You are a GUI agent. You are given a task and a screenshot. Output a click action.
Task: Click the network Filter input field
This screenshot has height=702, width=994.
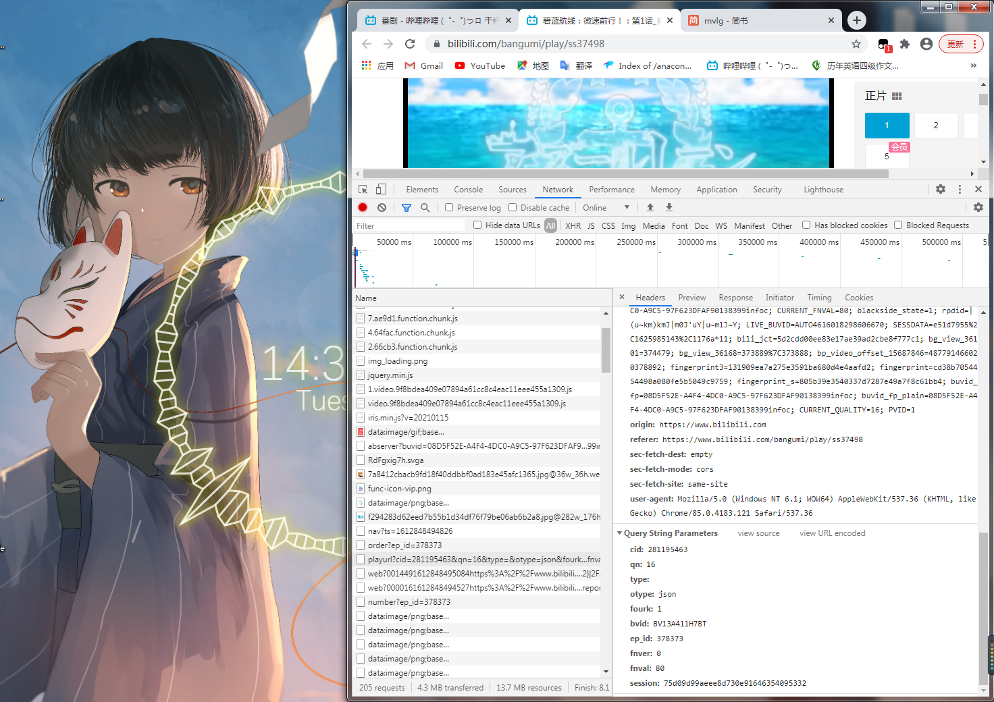409,226
